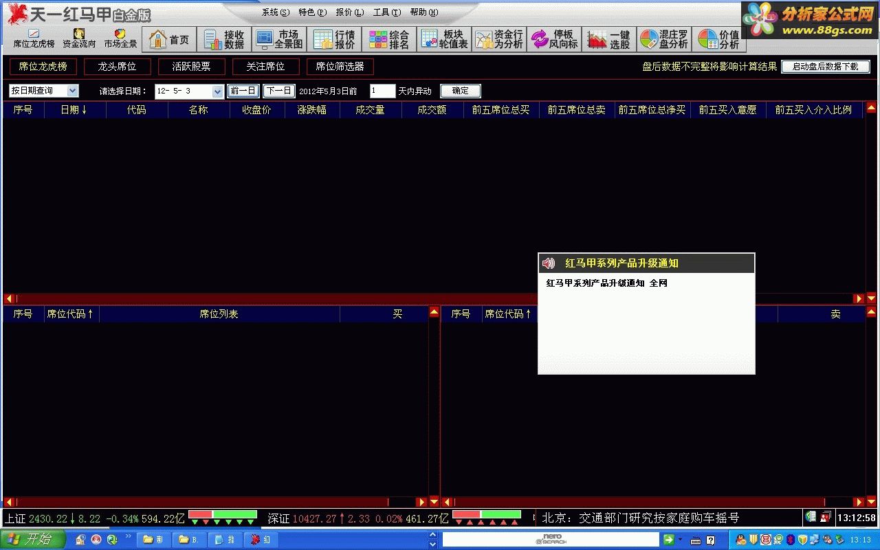
Task: Switch to 活跃股票 tab
Action: coord(192,67)
